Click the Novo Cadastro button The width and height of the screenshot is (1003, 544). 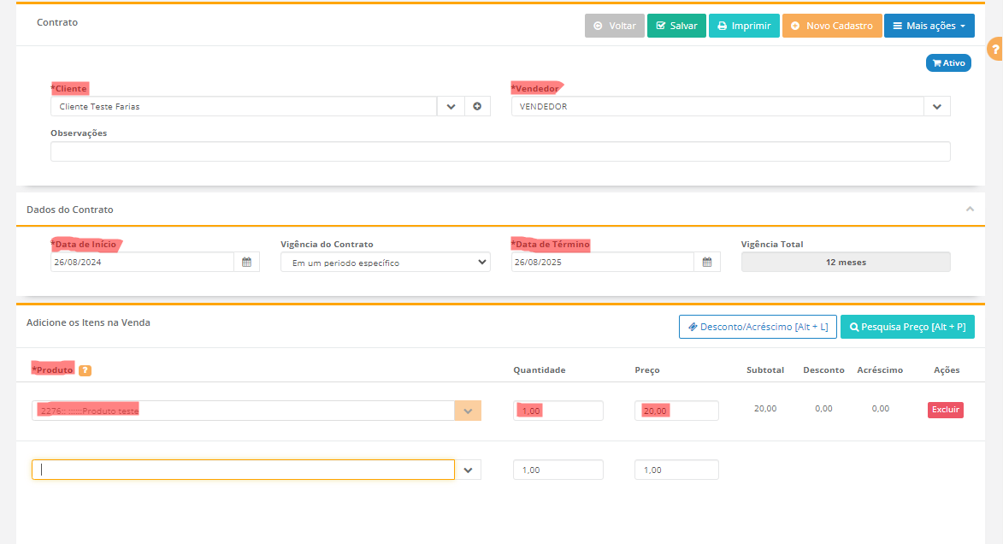point(832,26)
